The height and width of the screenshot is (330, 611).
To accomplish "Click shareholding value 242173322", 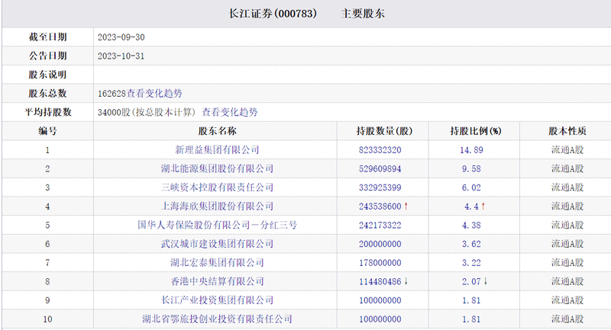I will [x=380, y=225].
